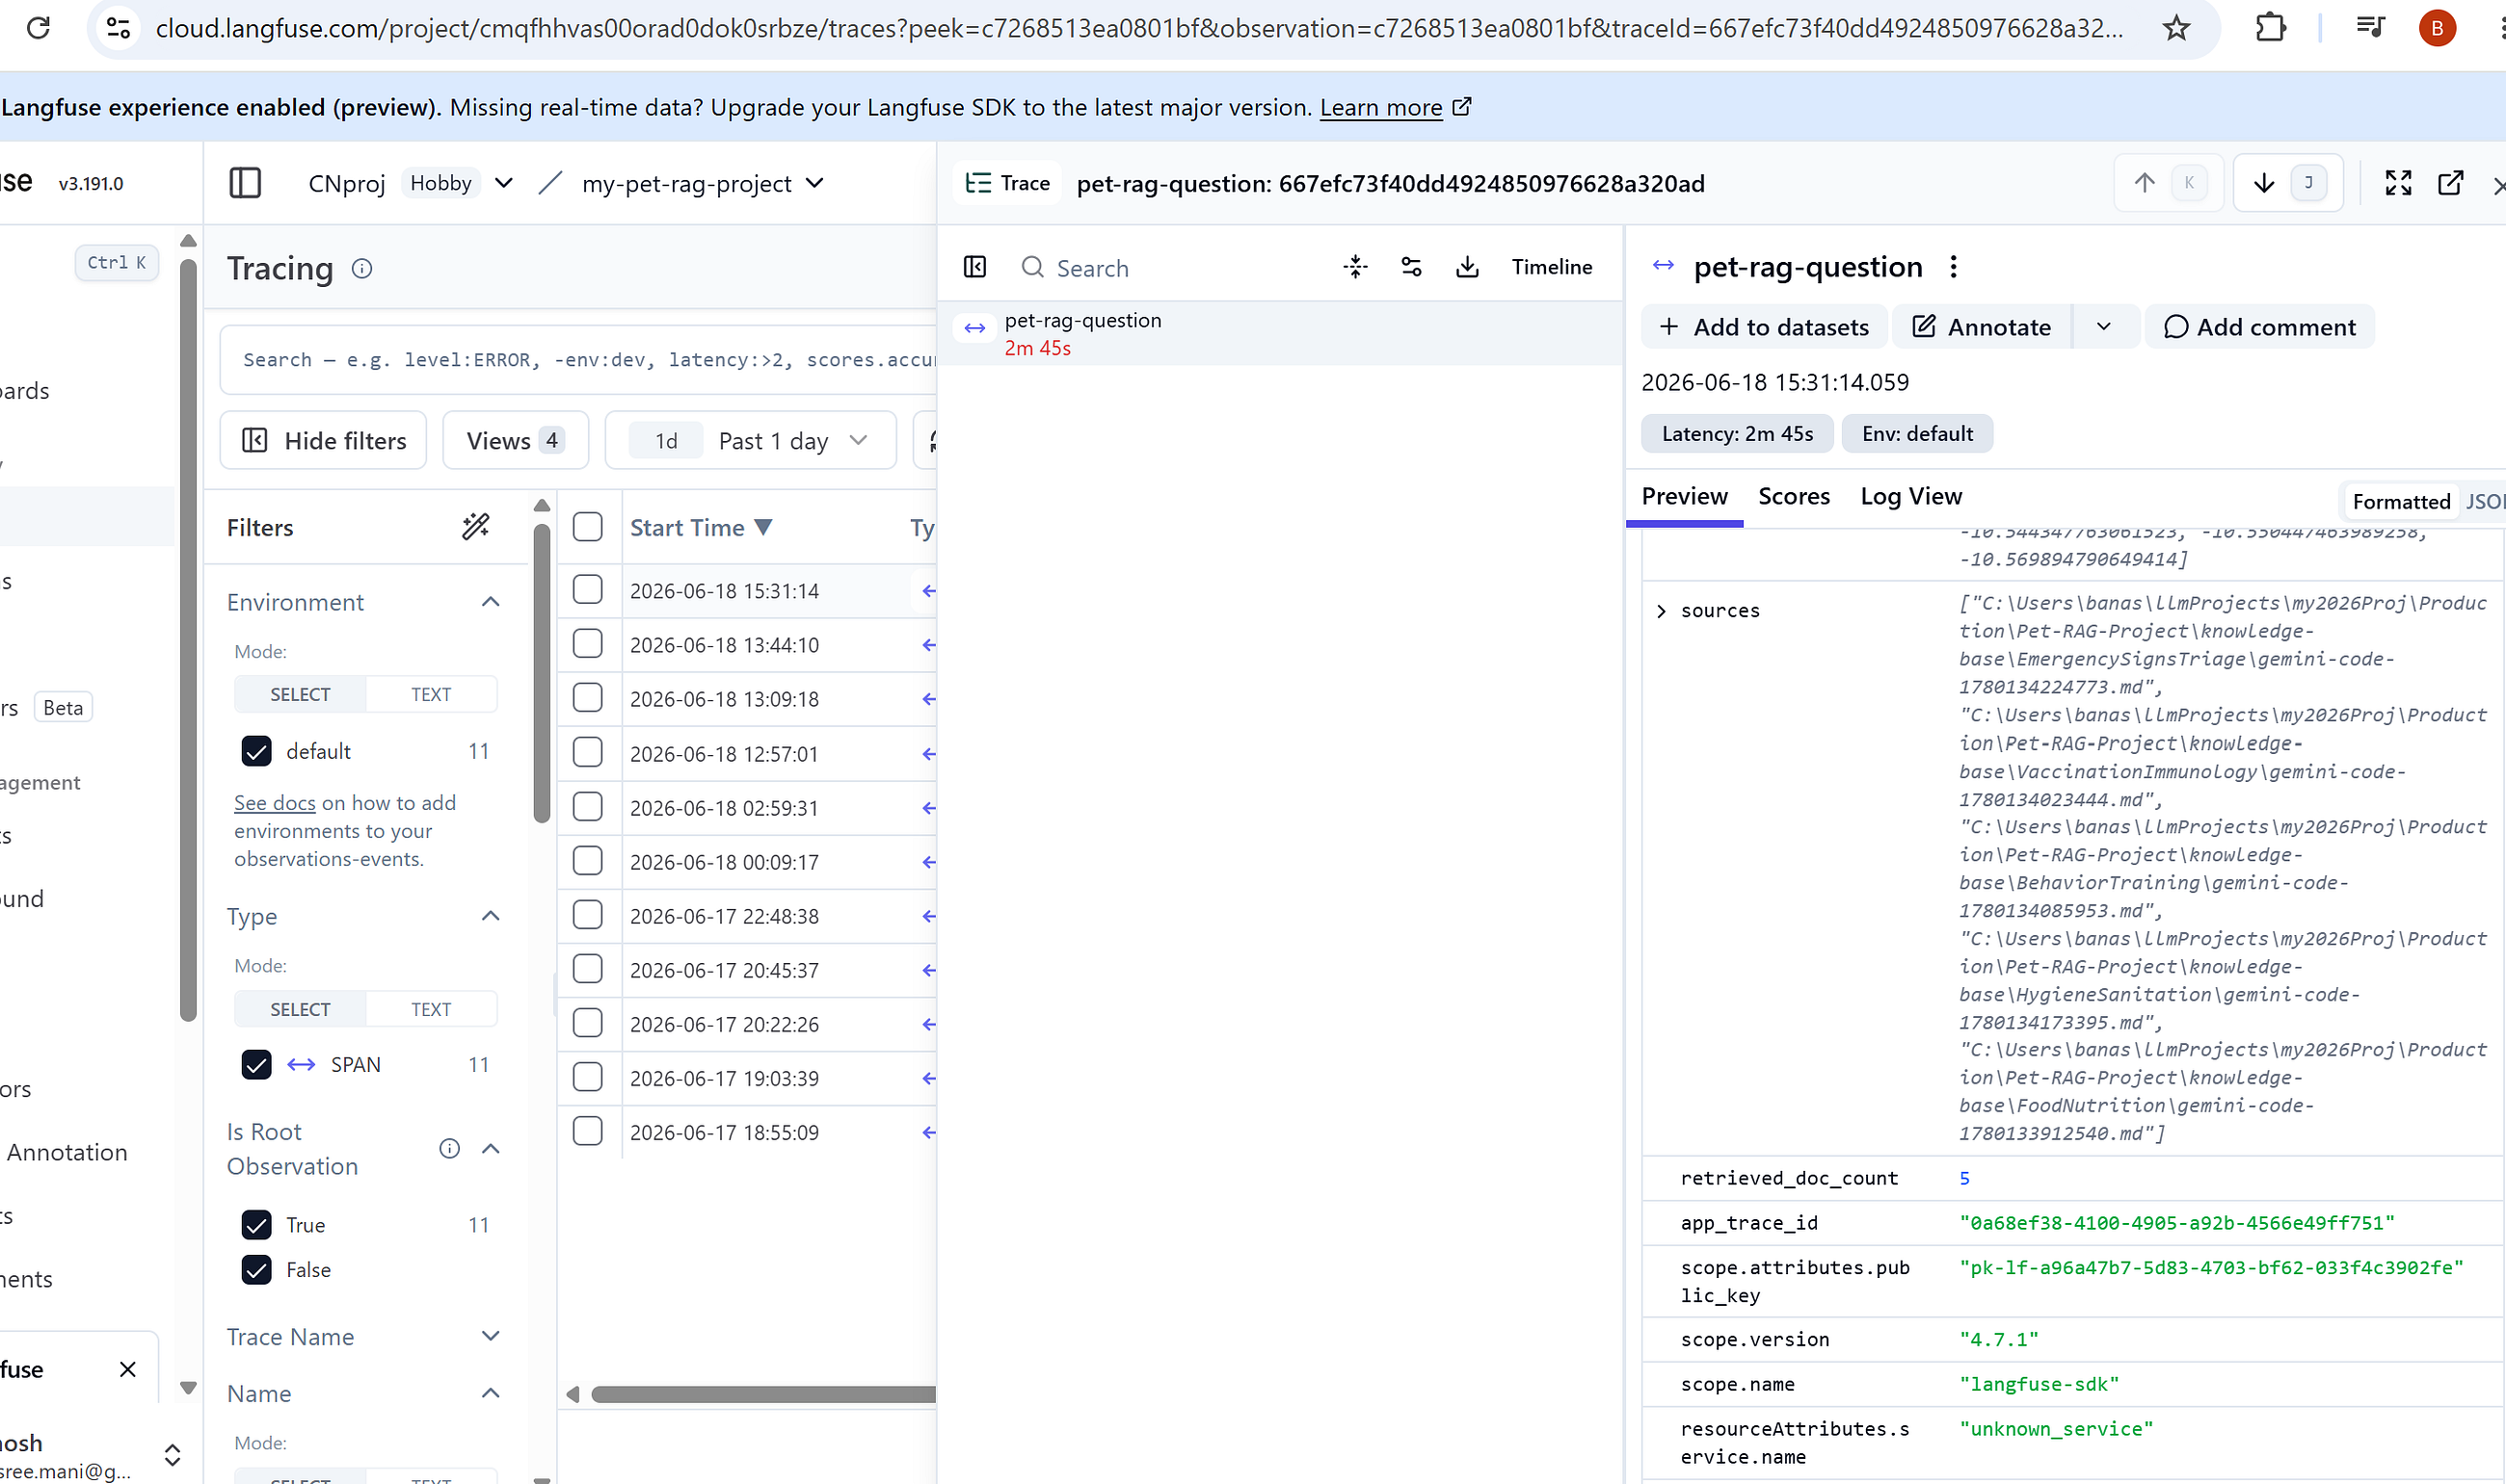Open the browser extensions puzzle icon
The image size is (2506, 1484).
[2271, 28]
